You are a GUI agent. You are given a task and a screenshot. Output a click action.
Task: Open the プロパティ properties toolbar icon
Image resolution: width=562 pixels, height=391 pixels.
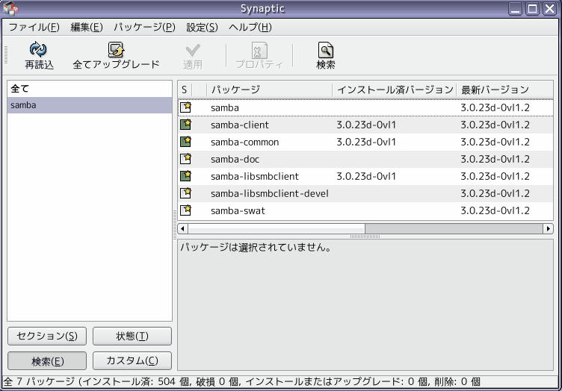(259, 51)
